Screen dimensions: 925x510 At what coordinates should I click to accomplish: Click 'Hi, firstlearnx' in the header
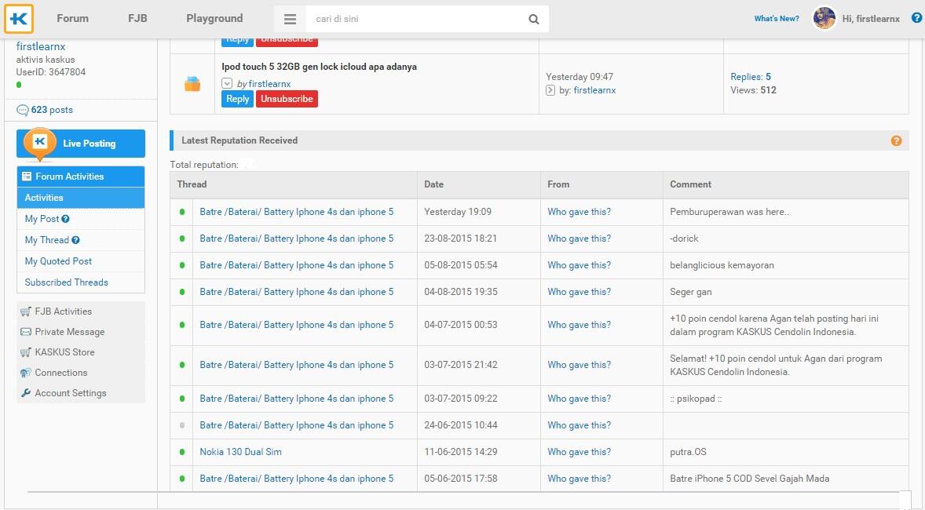871,19
